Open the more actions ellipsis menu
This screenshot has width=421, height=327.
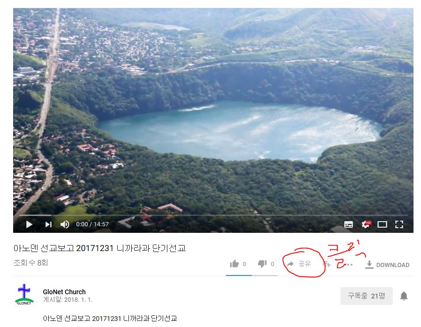pos(349,265)
